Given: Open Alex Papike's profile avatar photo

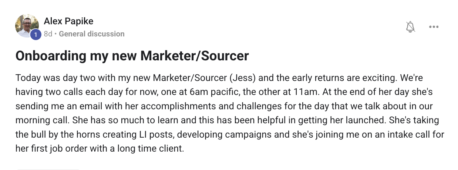Looking at the screenshot, I should (26, 25).
